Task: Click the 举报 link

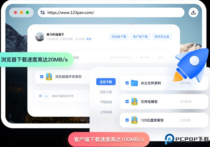Action: pos(89,39)
